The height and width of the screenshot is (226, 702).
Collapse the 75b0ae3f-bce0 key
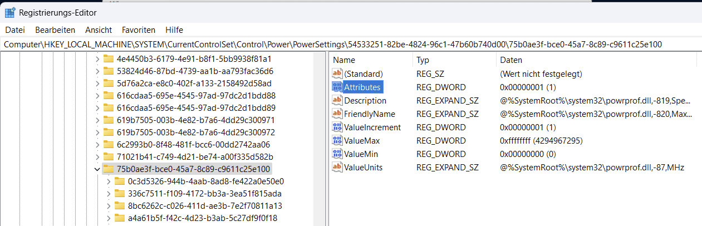click(x=97, y=169)
